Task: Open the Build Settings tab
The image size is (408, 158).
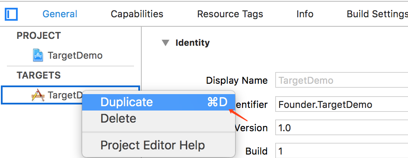Action: pyautogui.click(x=377, y=14)
